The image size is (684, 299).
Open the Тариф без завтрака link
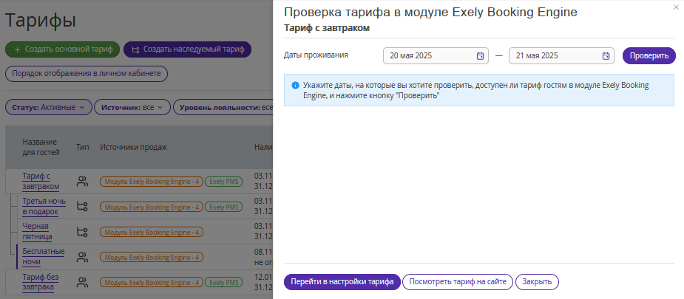pos(40,282)
